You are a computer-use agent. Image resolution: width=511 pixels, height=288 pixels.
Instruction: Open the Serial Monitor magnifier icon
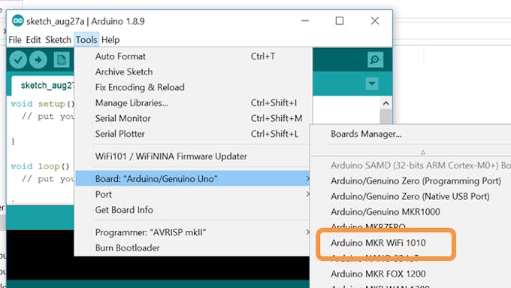375,59
